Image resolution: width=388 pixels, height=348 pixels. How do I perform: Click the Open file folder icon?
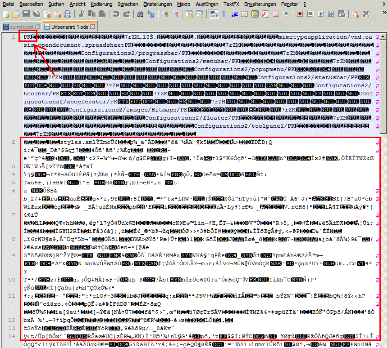click(16, 14)
